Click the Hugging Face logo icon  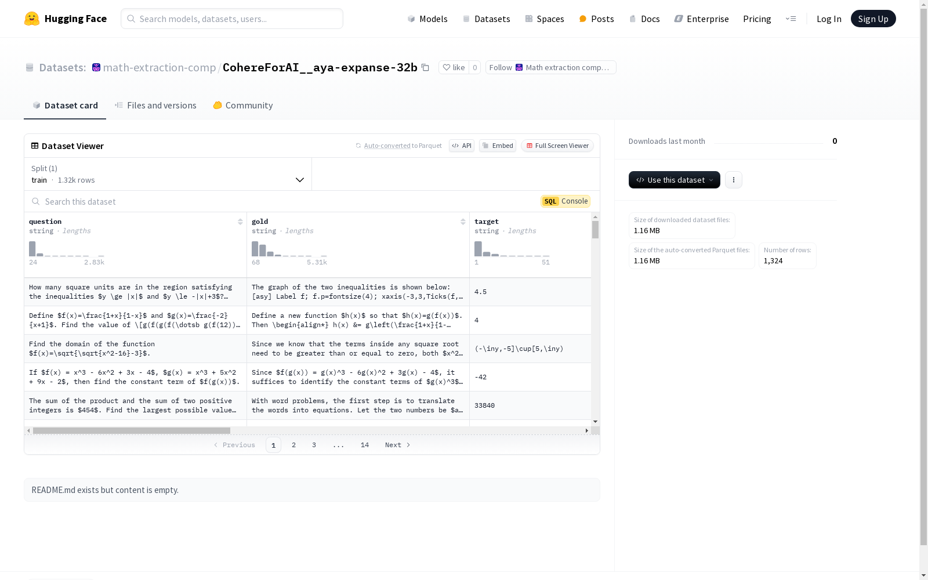point(32,19)
